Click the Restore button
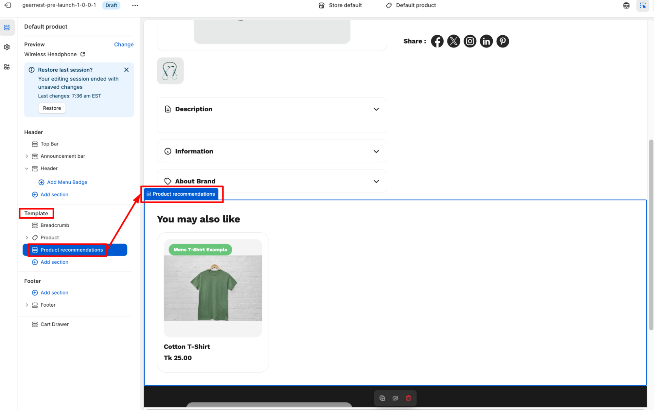The height and width of the screenshot is (410, 654). 52,108
